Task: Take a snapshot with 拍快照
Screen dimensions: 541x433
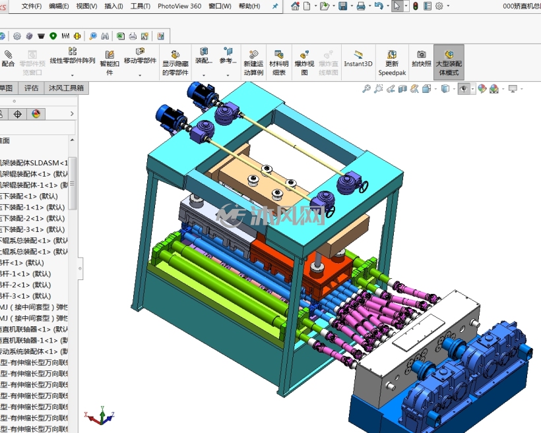Action: [x=422, y=59]
